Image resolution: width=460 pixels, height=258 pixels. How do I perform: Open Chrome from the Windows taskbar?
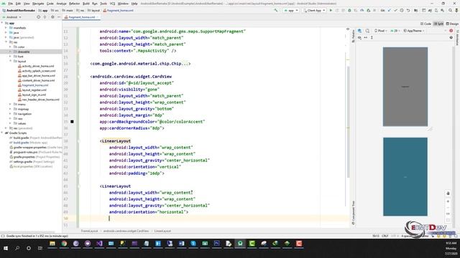coord(64,244)
